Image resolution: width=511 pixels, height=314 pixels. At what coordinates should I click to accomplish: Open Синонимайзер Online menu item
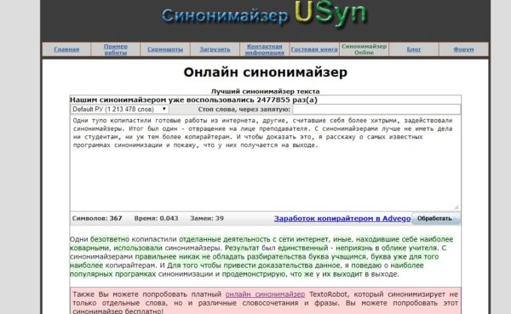(364, 49)
